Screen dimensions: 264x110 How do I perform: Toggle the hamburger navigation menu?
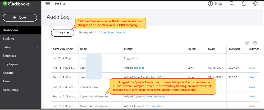[48, 4]
